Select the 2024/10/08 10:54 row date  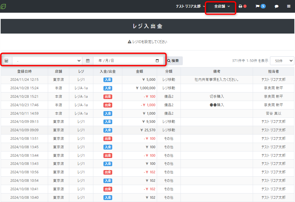click(x=24, y=180)
